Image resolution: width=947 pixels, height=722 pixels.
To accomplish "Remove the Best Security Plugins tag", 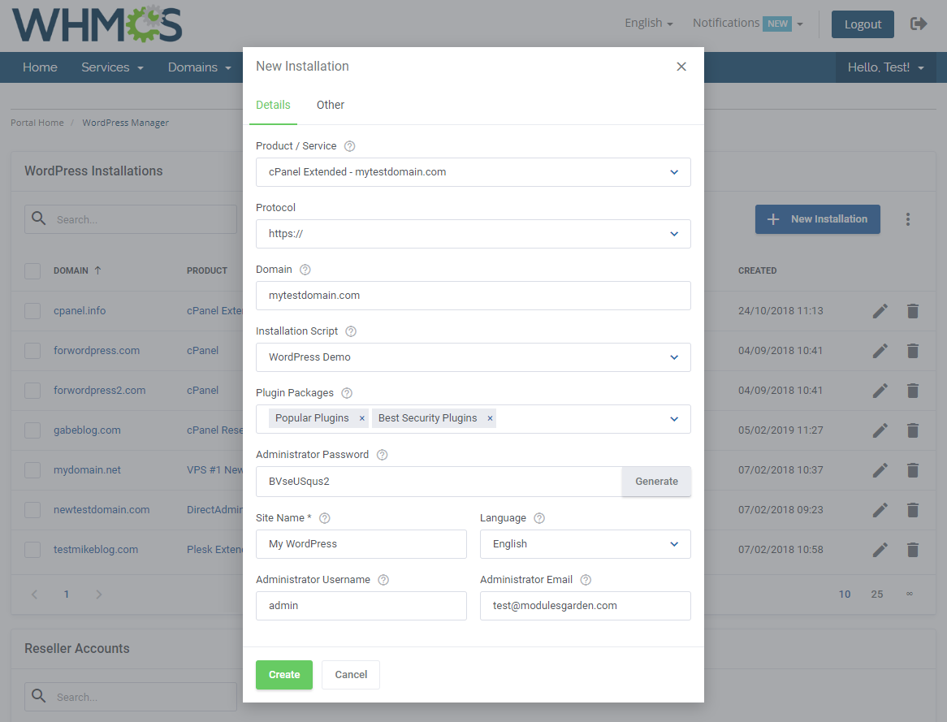I will [x=490, y=417].
